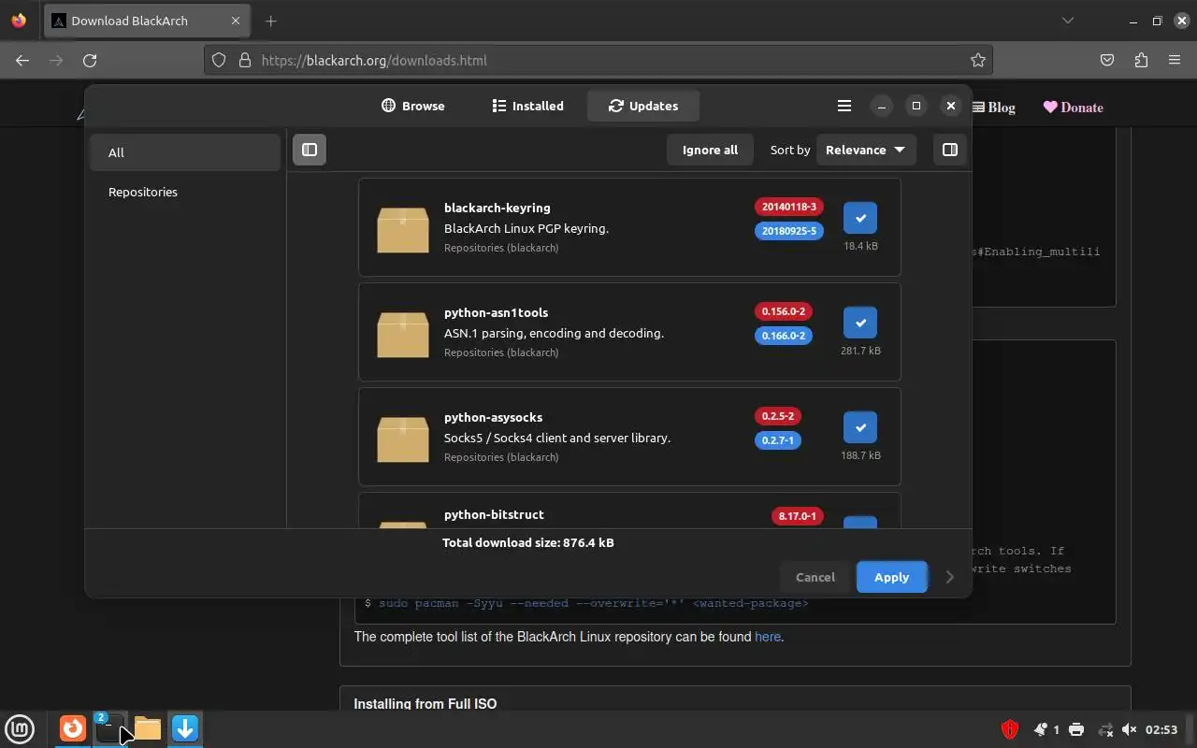Click new version badge 20180925-5
This screenshot has height=748, width=1197.
pyautogui.click(x=789, y=231)
